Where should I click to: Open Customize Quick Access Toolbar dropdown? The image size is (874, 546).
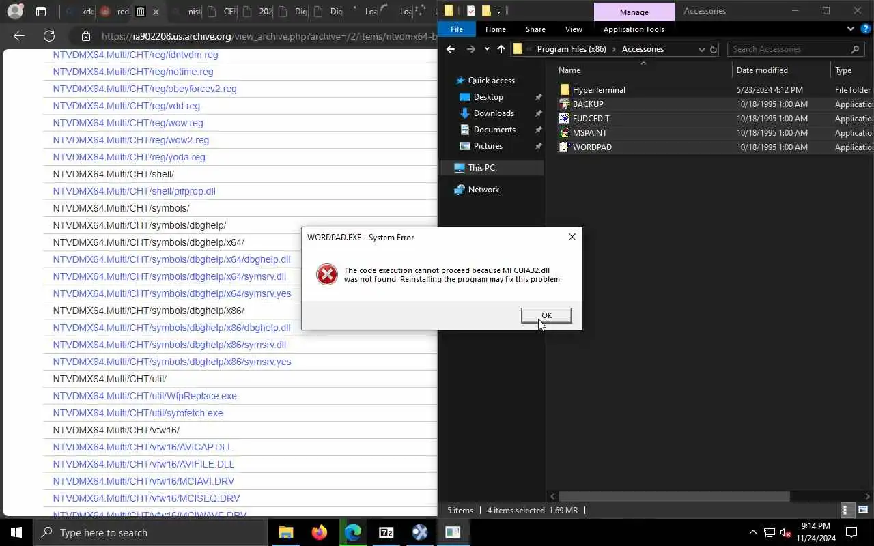tap(498, 11)
